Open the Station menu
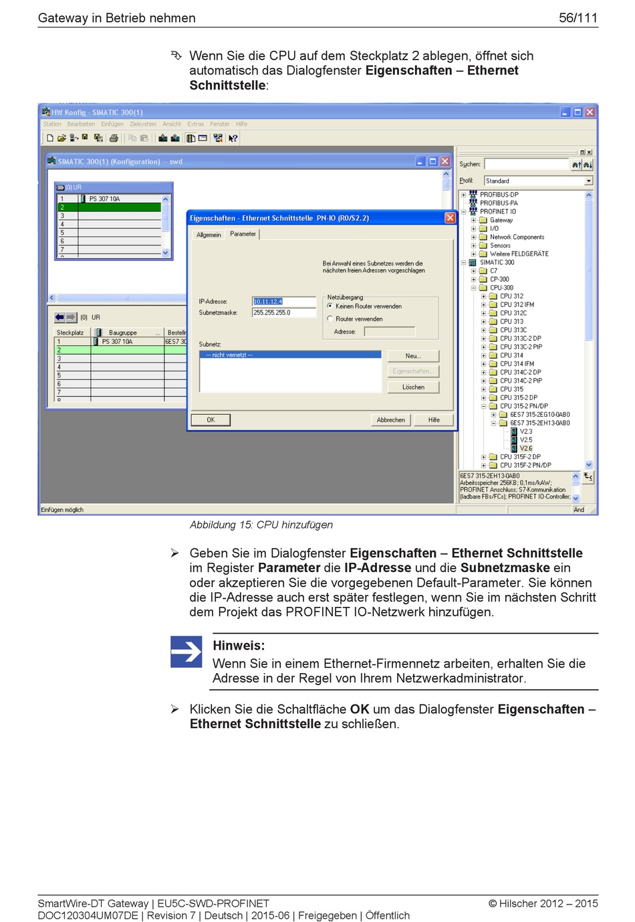 pos(52,124)
